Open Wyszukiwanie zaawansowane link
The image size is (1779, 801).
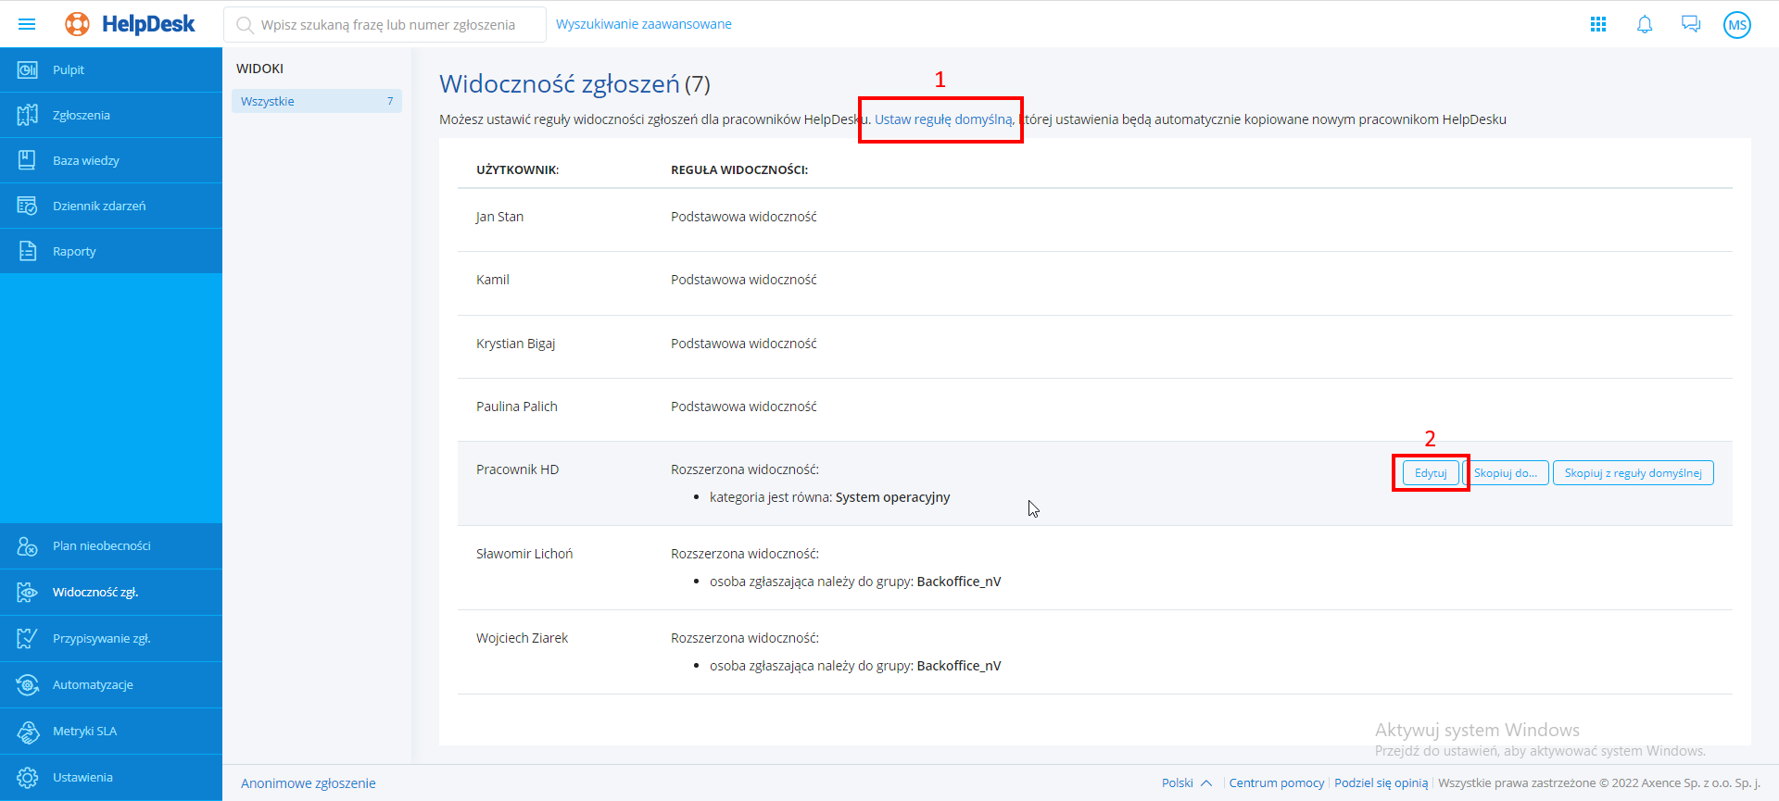[644, 24]
